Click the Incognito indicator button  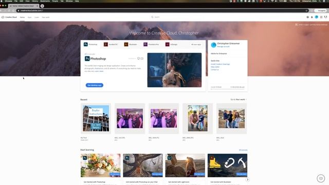320,10
